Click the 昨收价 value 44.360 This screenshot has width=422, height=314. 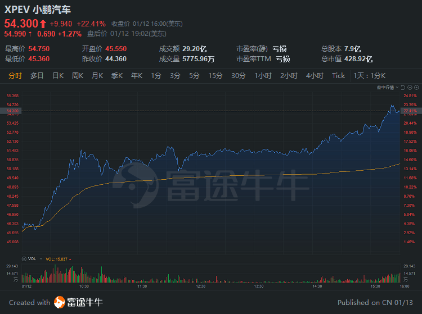click(x=116, y=59)
